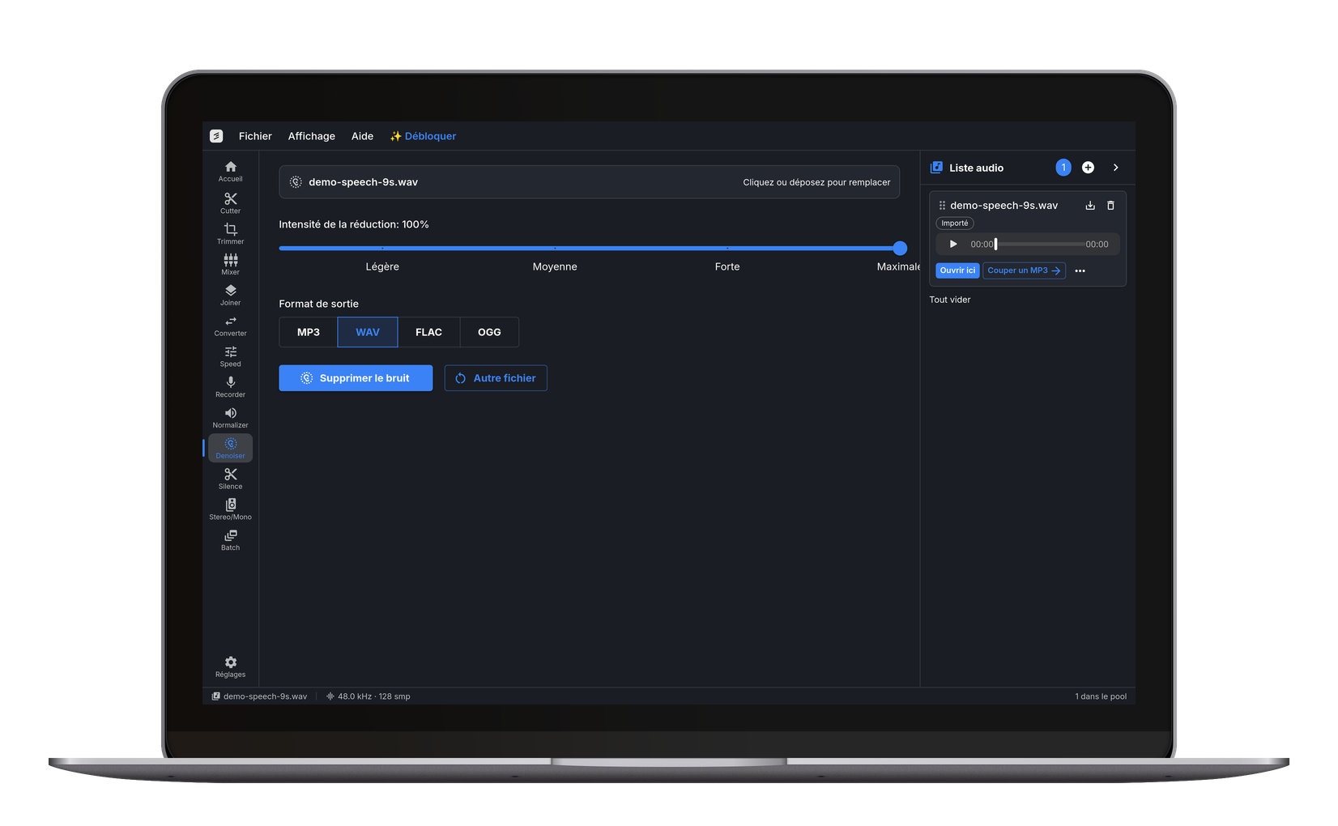Select OGG output format

click(x=489, y=332)
